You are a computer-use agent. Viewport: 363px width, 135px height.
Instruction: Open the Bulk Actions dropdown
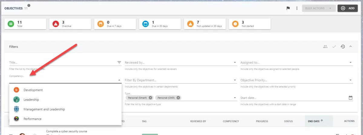pos(319,8)
